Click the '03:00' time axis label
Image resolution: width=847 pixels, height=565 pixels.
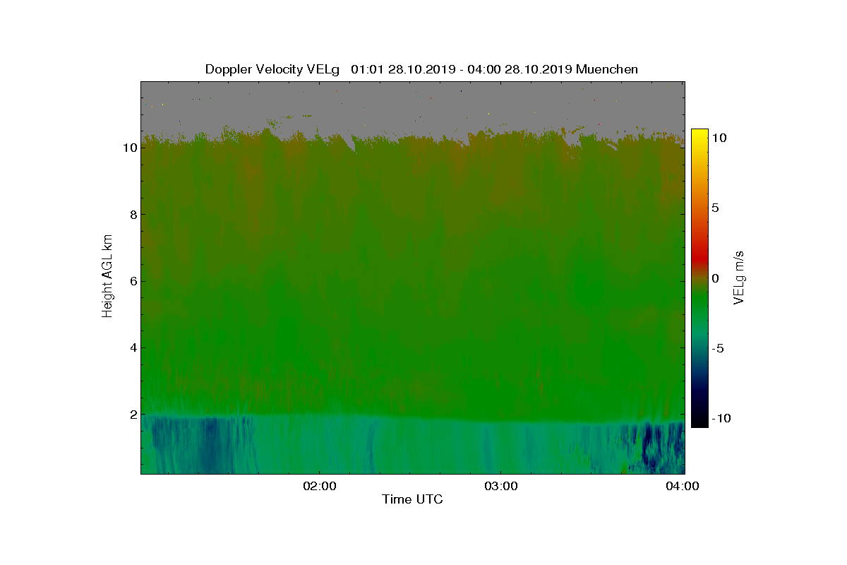coord(501,486)
